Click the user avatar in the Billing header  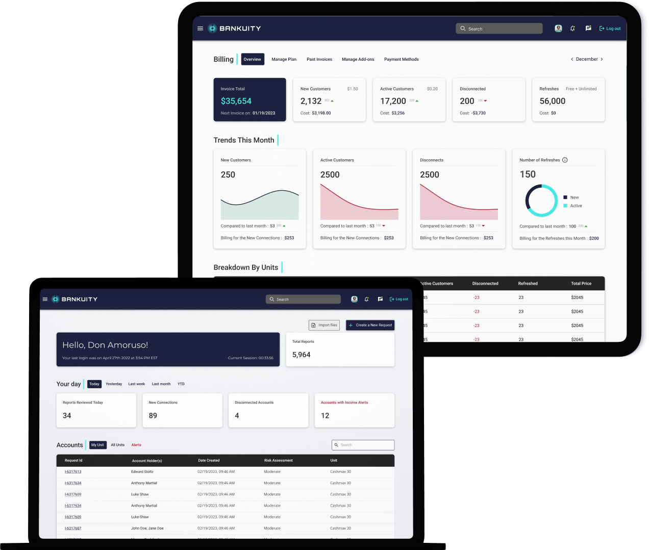point(558,29)
